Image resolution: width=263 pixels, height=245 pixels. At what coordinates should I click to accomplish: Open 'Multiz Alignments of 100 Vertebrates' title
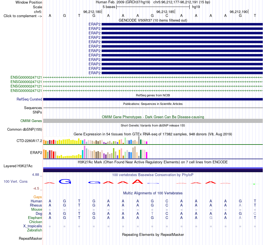(x=153, y=193)
